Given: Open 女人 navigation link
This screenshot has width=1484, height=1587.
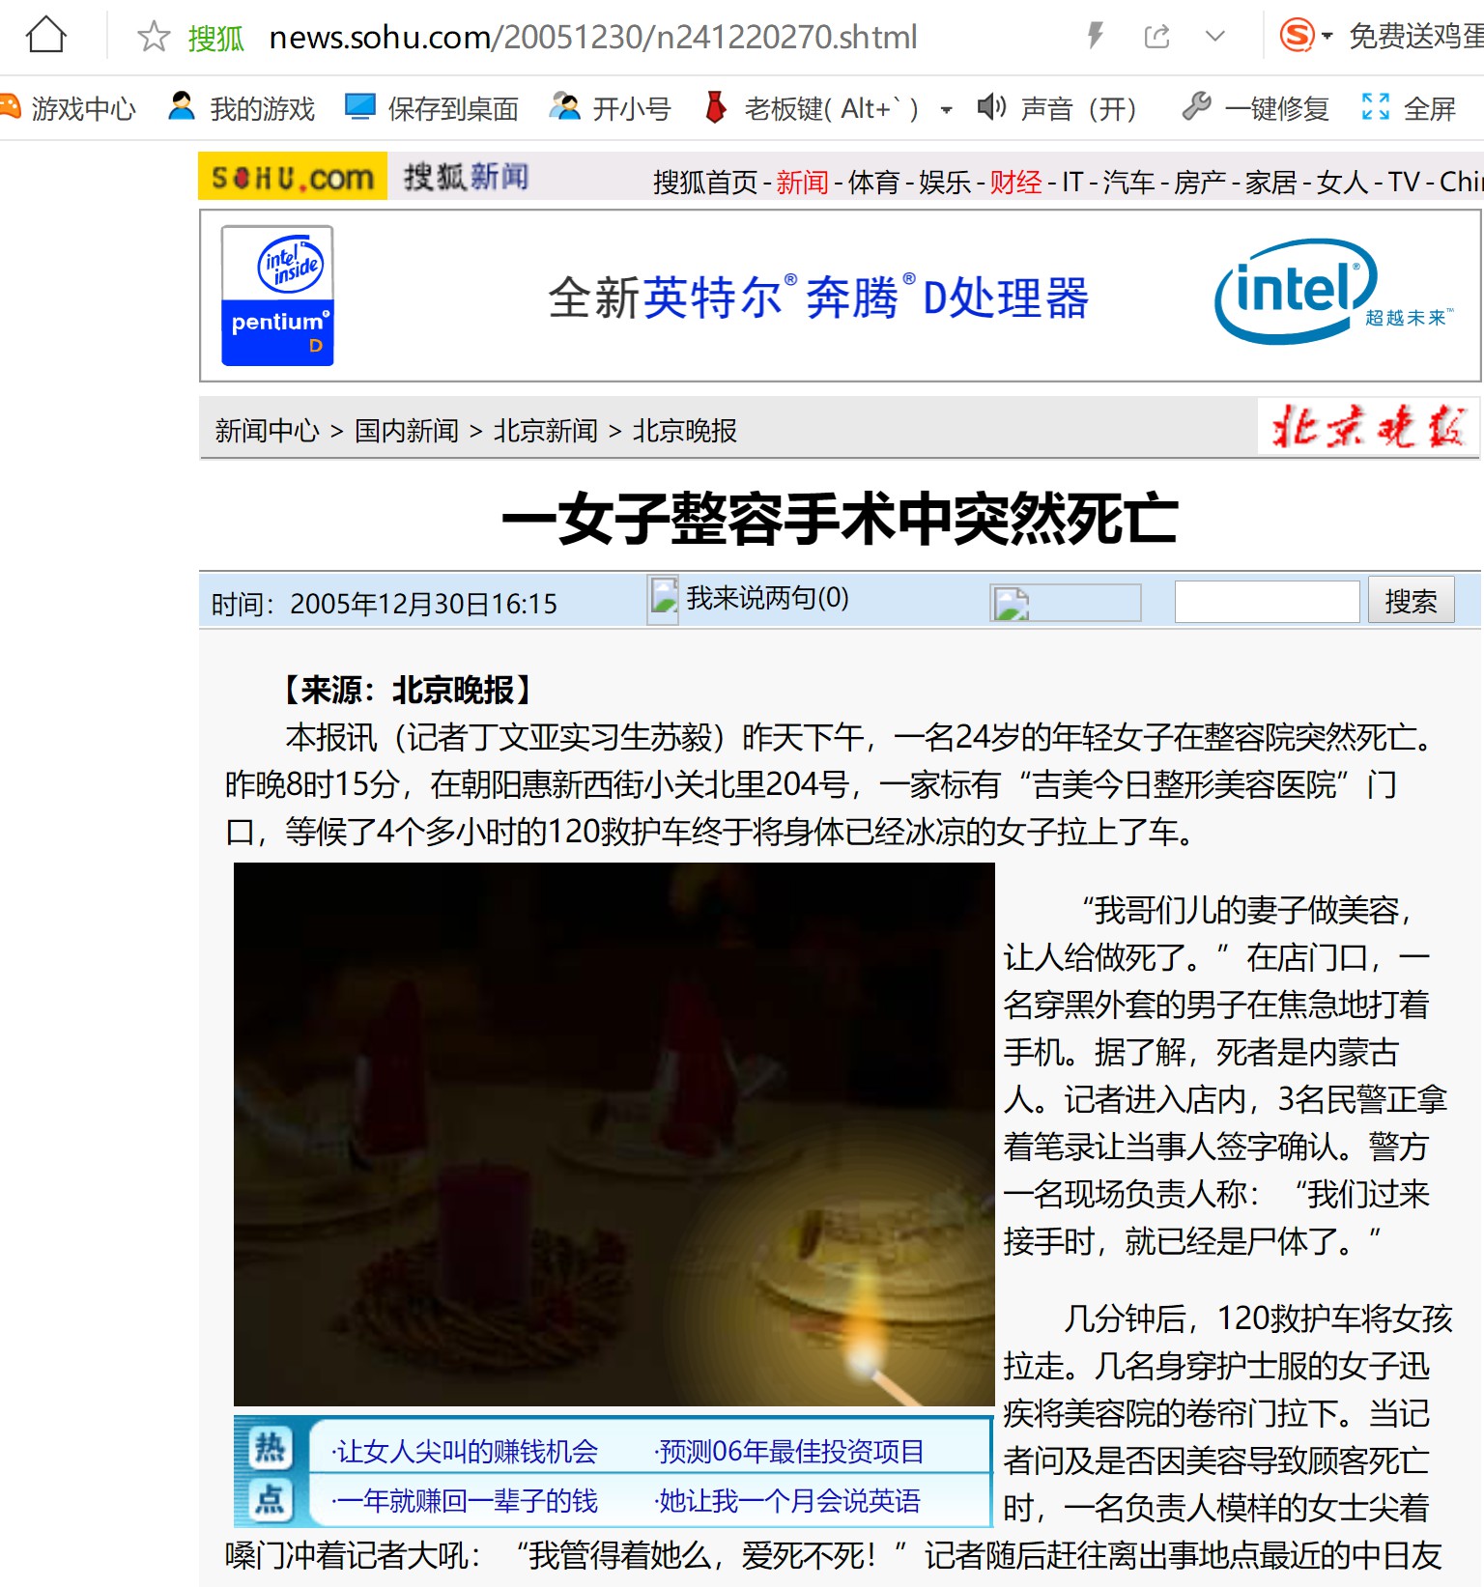Looking at the screenshot, I should tap(1342, 182).
